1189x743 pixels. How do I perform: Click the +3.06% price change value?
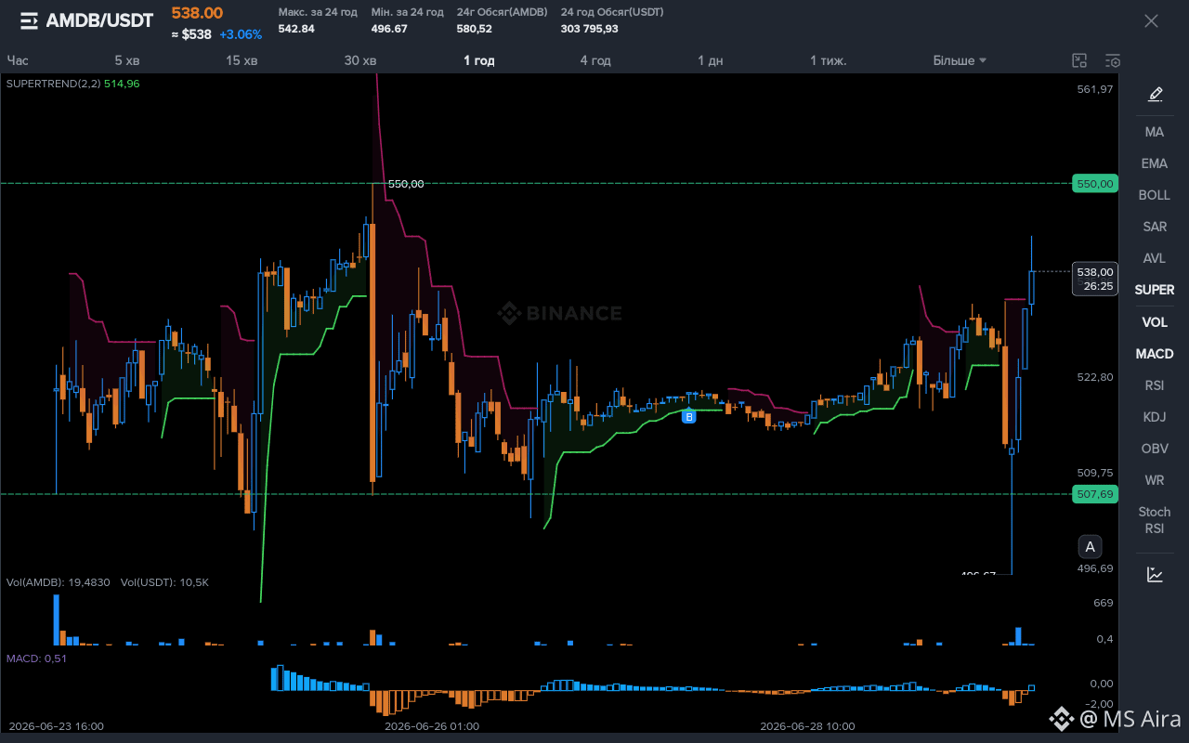click(x=241, y=34)
